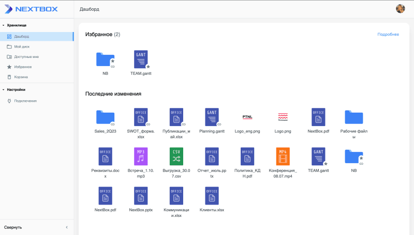Open the Рабочие файлы folder
414x235 pixels.
pyautogui.click(x=354, y=117)
